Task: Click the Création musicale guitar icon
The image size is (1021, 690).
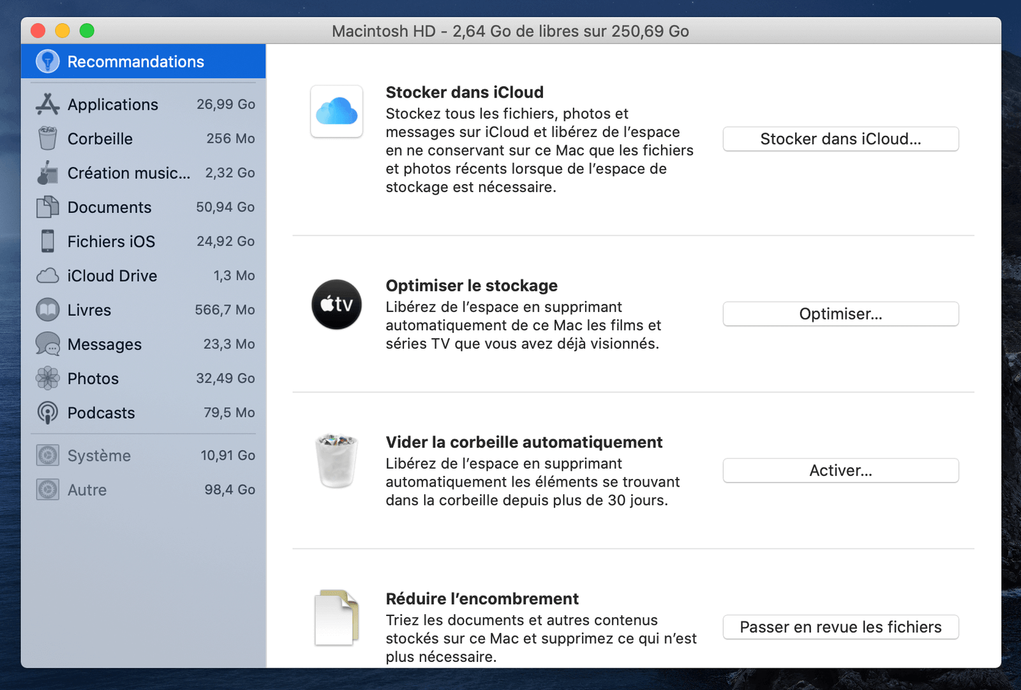Action: coord(47,173)
